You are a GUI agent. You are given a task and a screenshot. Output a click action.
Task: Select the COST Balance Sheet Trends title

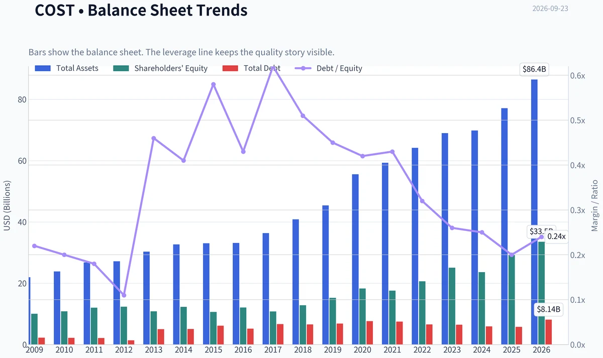coord(141,10)
